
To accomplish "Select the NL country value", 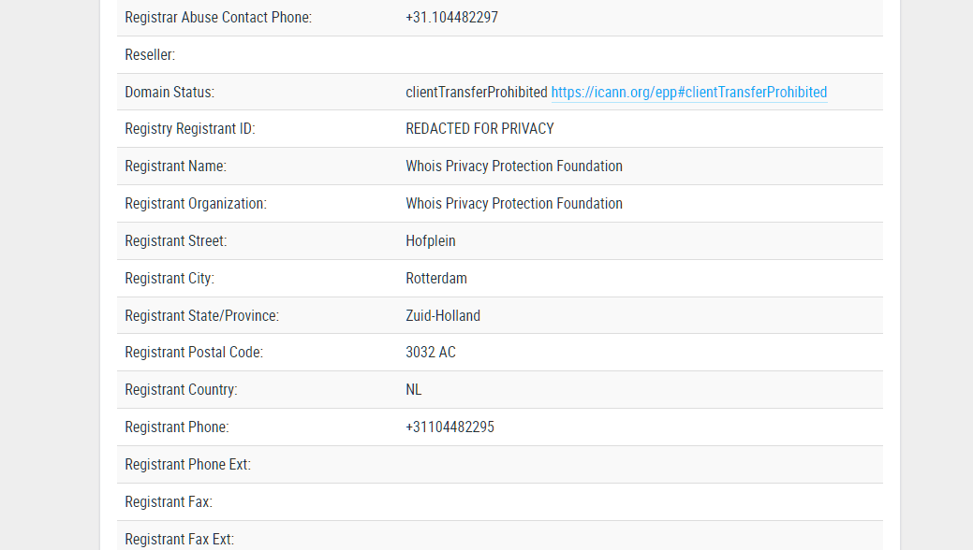I will (414, 390).
